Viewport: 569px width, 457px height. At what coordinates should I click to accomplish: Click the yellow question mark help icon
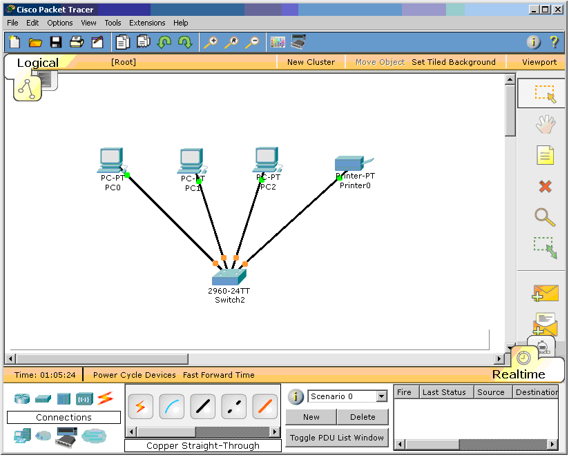[554, 42]
